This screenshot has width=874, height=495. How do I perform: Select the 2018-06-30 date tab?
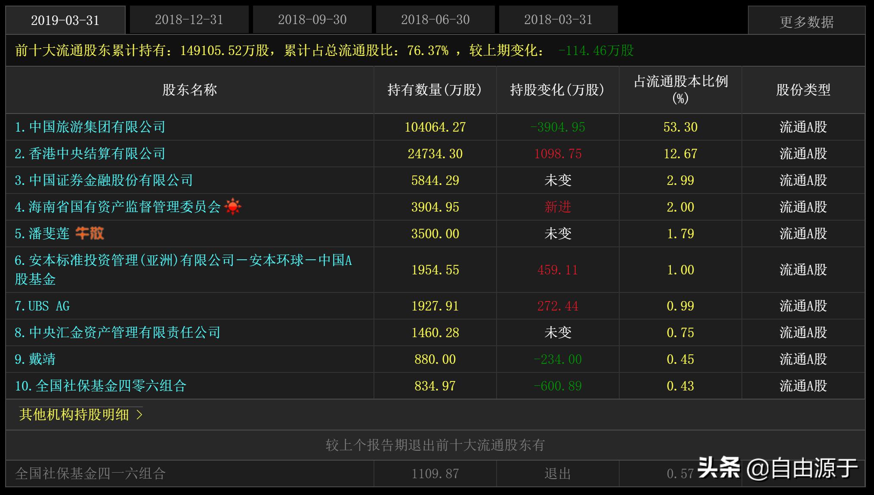(x=435, y=19)
